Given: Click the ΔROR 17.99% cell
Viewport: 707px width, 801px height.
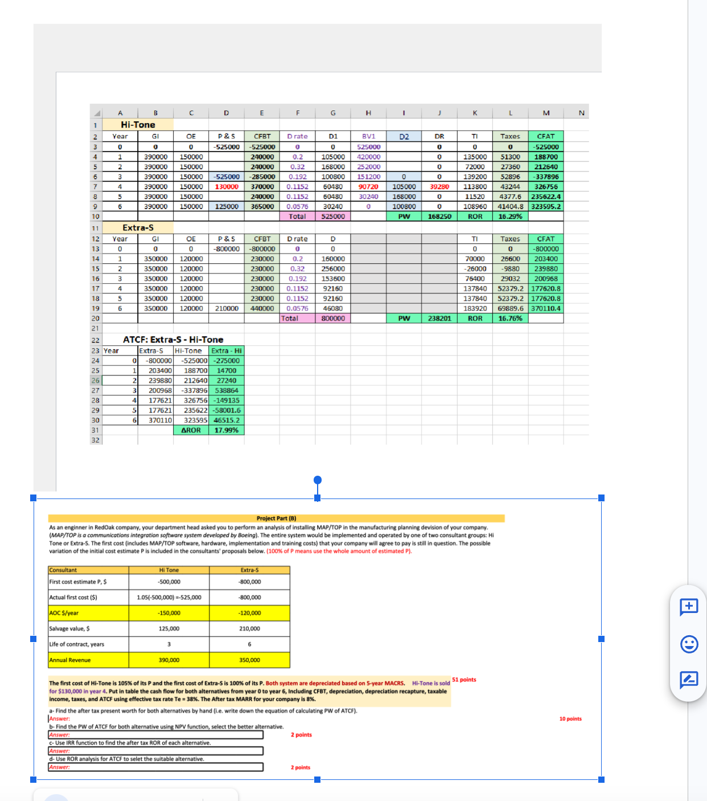Looking at the screenshot, I should pos(226,430).
